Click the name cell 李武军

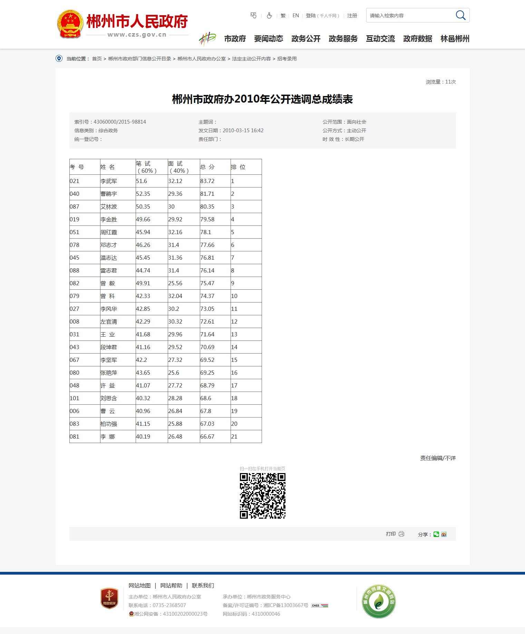pos(109,181)
